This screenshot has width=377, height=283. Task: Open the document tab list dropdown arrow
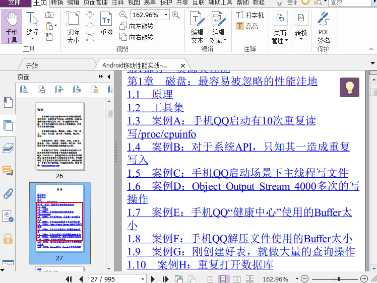pyautogui.click(x=372, y=63)
